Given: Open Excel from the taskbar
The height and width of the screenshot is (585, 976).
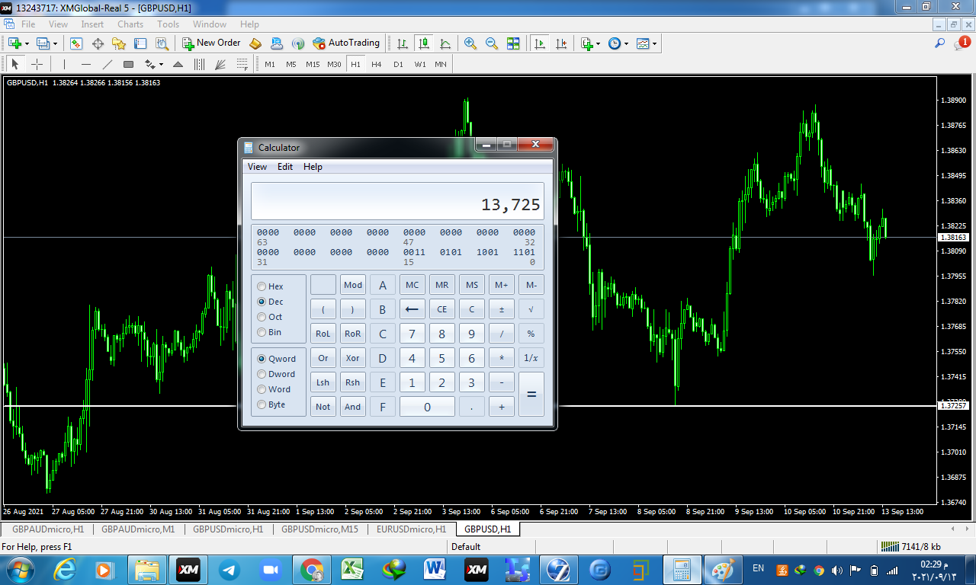Looking at the screenshot, I should pyautogui.click(x=353, y=569).
